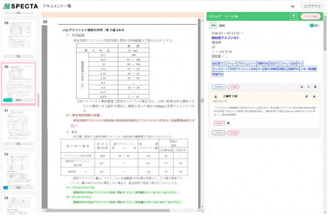Toggle the 30% progress switch in clip panel

point(314,26)
